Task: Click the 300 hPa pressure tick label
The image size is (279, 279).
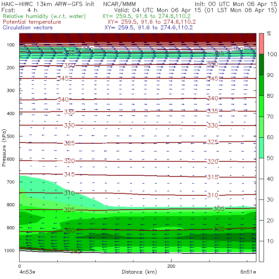Action: (x=11, y=90)
